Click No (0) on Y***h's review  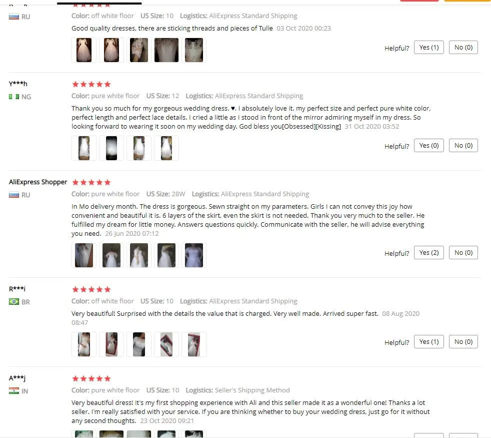click(463, 146)
